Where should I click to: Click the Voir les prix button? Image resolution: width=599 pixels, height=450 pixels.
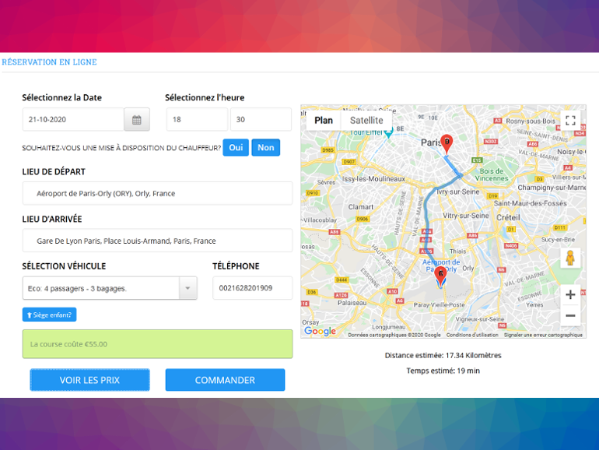pyautogui.click(x=89, y=380)
